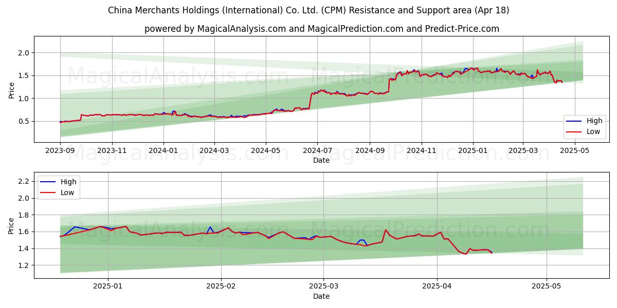Click the lower chart 'Price' axis label
This screenshot has width=617, height=308.
[x=12, y=225]
